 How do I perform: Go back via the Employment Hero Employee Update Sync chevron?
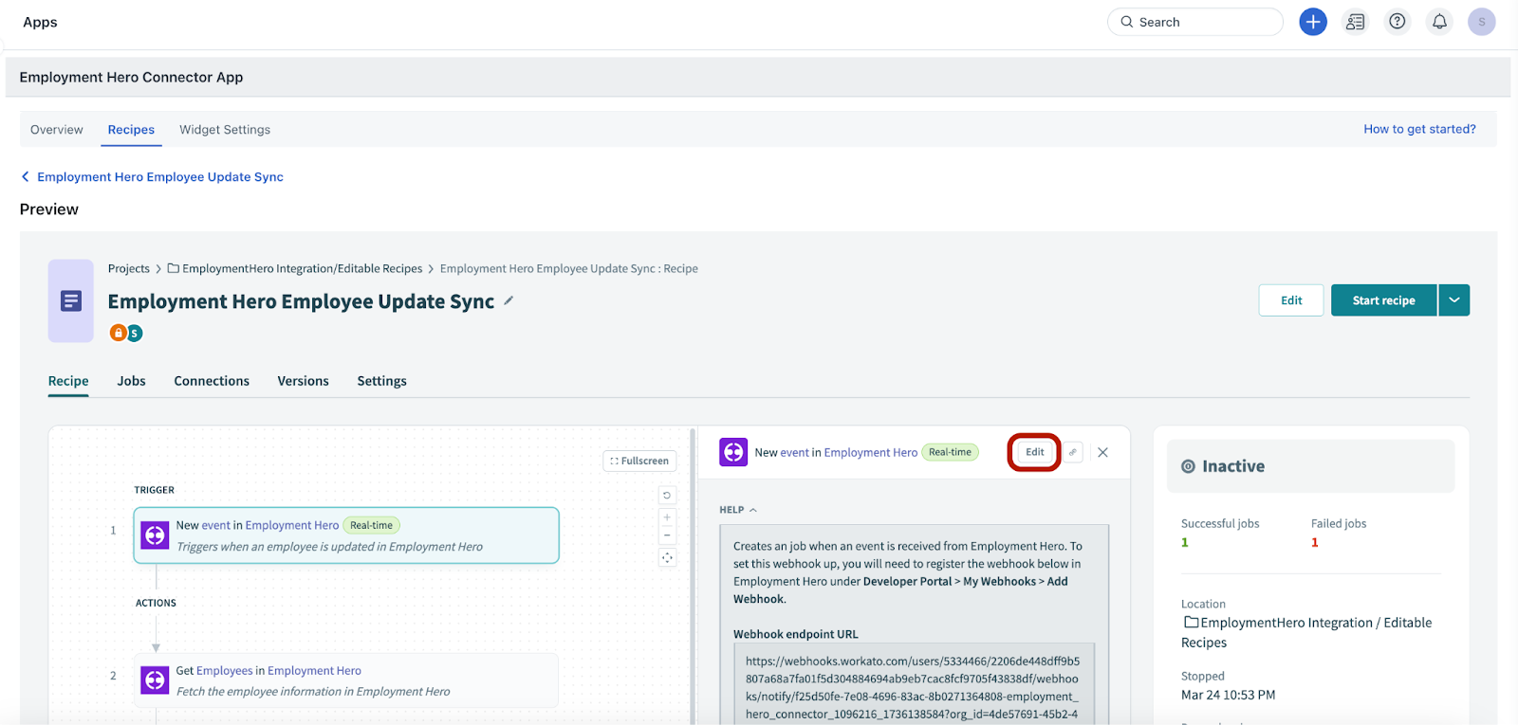coord(25,177)
